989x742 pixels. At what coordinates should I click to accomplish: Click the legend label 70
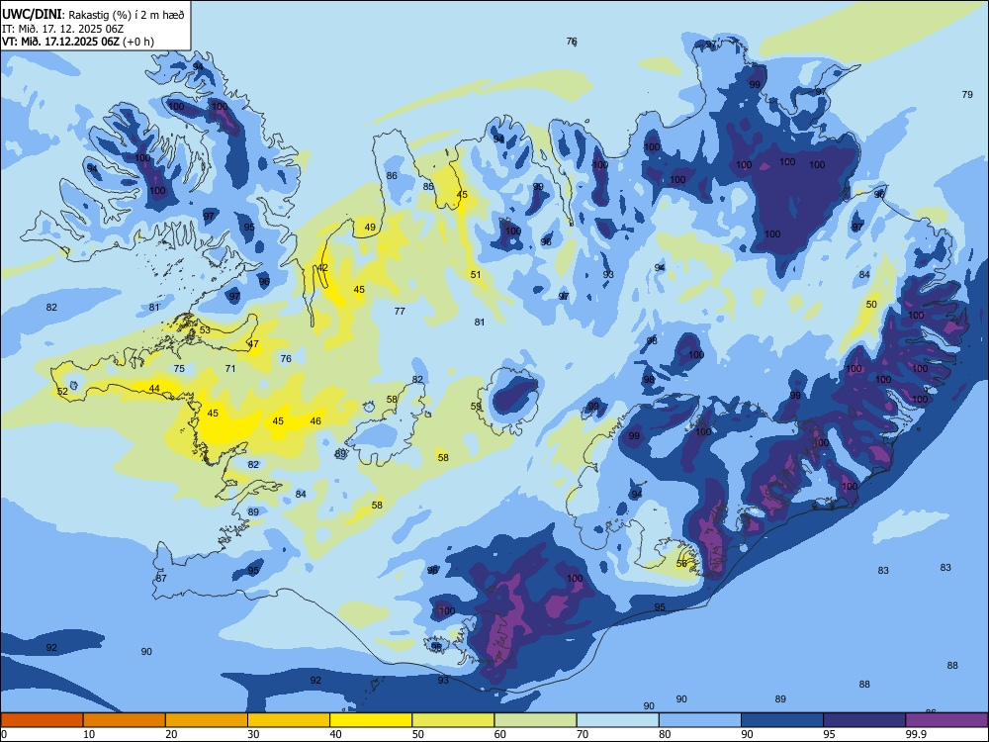click(583, 734)
